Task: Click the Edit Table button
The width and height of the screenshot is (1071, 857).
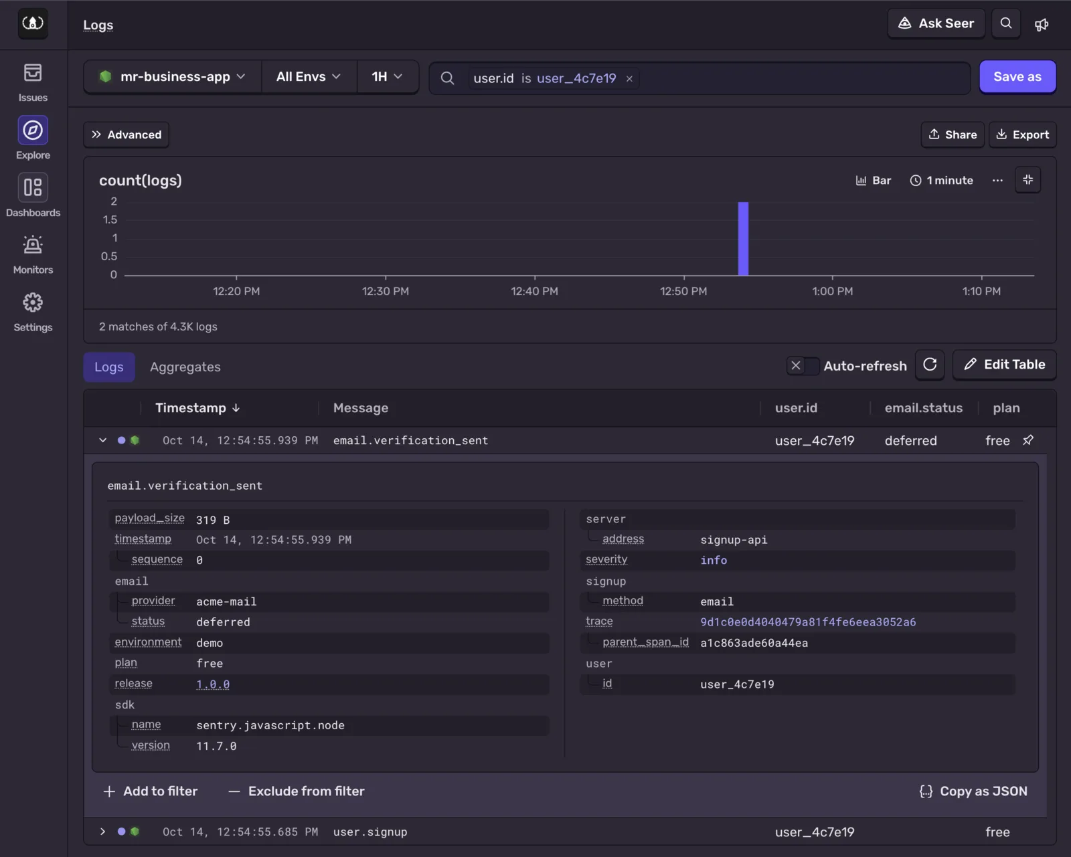Action: [x=1005, y=365]
